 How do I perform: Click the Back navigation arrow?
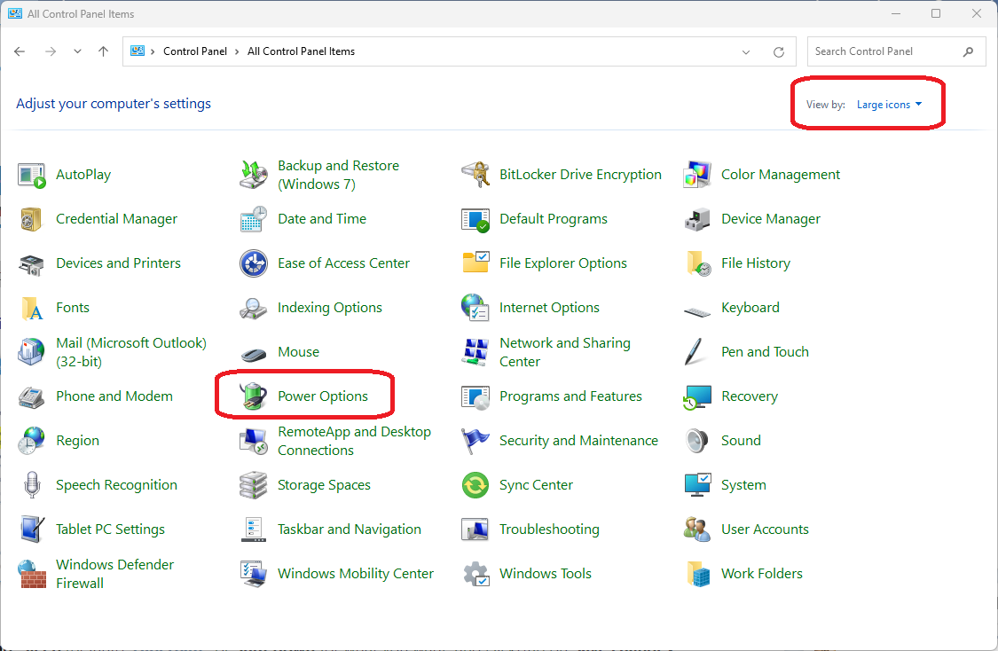click(x=20, y=51)
